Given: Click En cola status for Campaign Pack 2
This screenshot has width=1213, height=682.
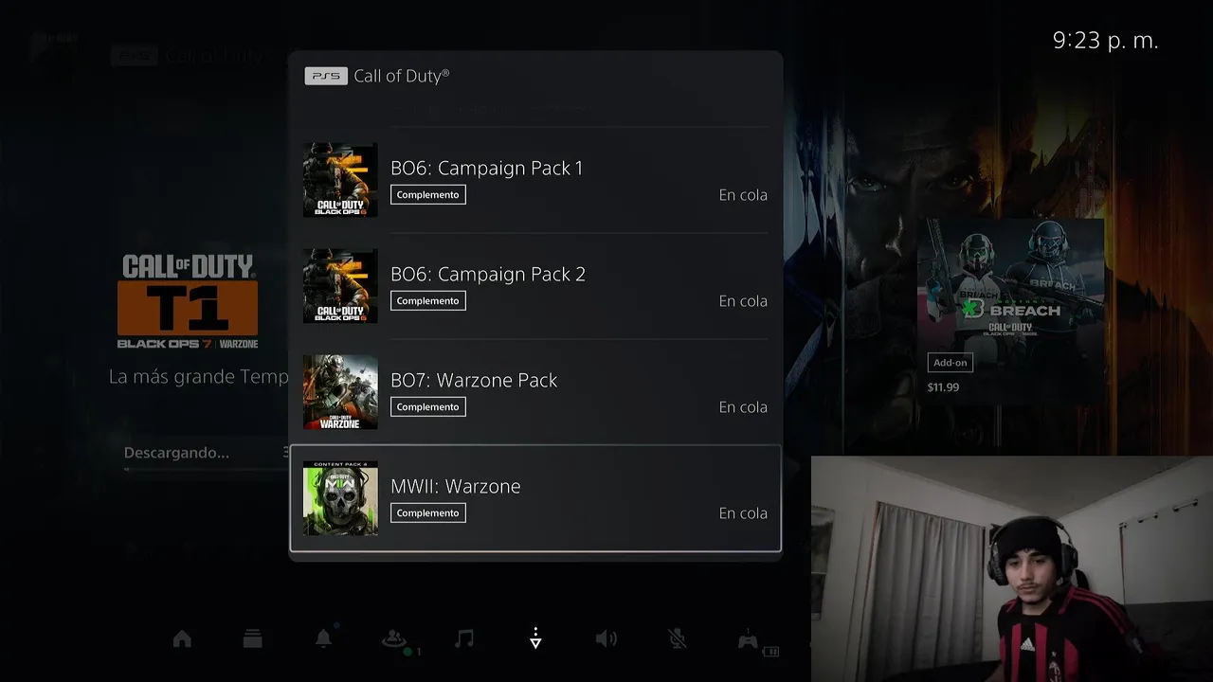Looking at the screenshot, I should click(x=743, y=301).
